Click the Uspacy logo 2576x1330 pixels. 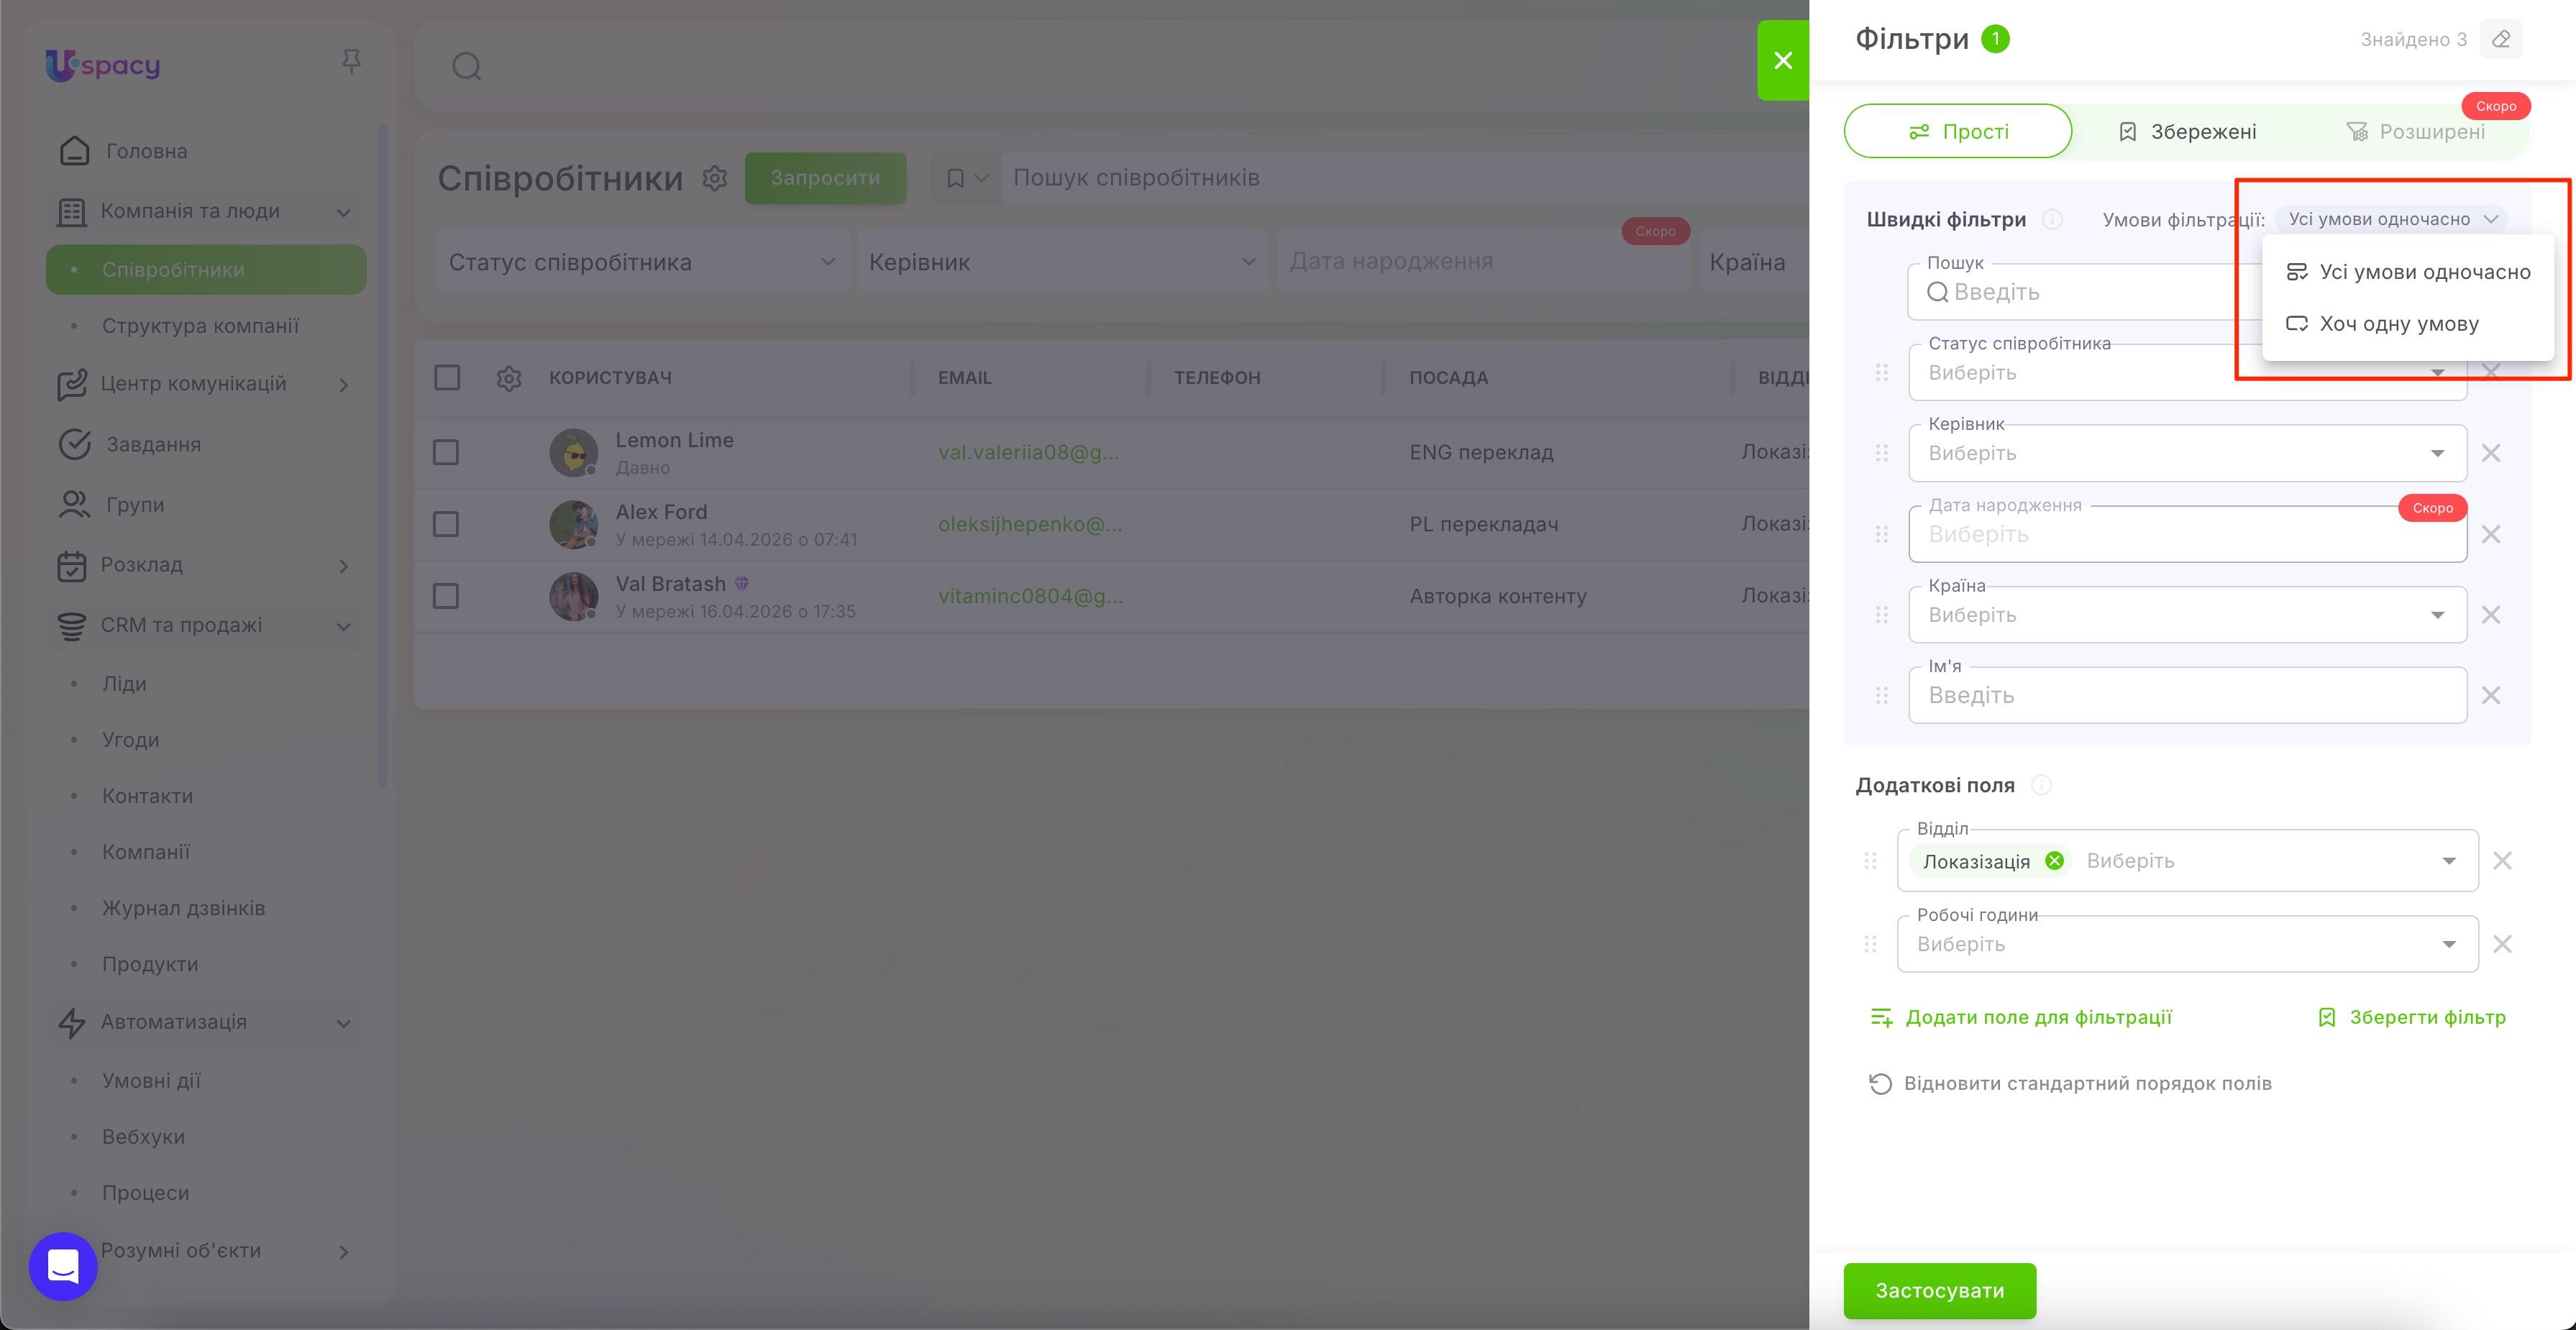pos(103,65)
